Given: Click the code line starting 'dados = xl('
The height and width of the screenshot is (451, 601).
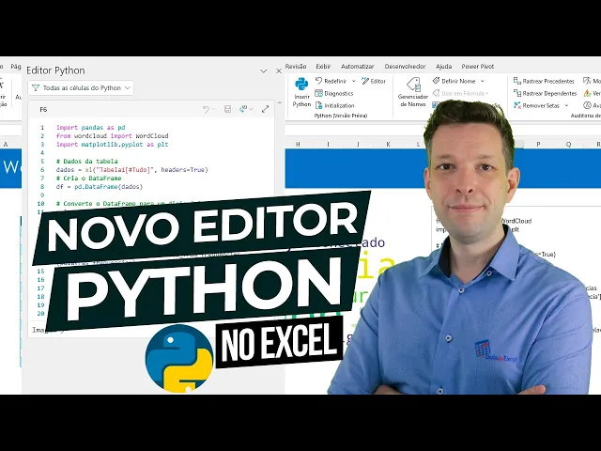Looking at the screenshot, I should click(x=132, y=169).
